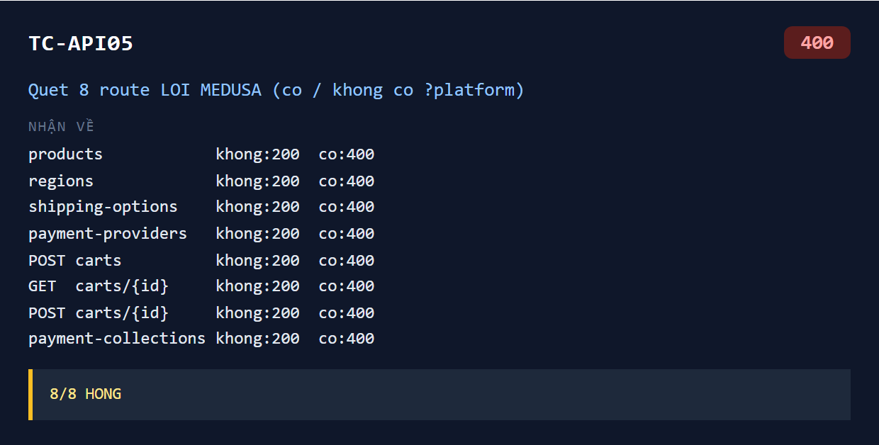Click co:400 value in regions row

tap(347, 181)
